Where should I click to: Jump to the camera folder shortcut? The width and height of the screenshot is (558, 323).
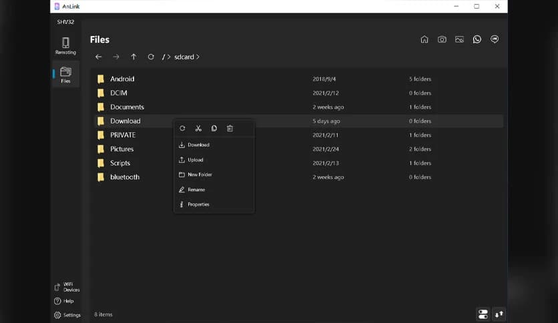tap(442, 39)
